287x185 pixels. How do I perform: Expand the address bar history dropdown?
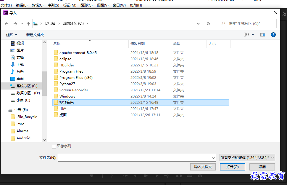point(198,24)
